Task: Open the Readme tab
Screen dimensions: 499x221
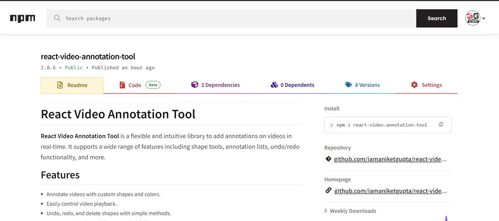Action: click(x=72, y=85)
